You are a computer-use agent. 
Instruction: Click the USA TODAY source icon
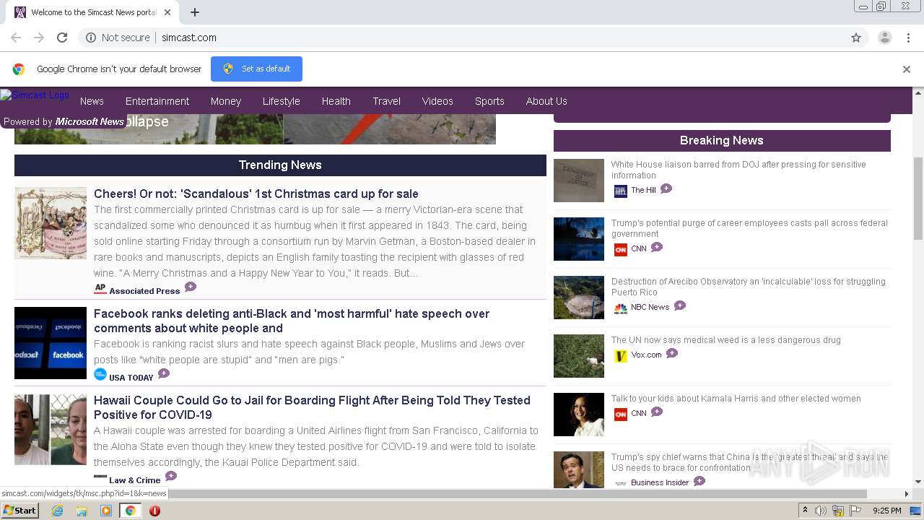point(100,374)
